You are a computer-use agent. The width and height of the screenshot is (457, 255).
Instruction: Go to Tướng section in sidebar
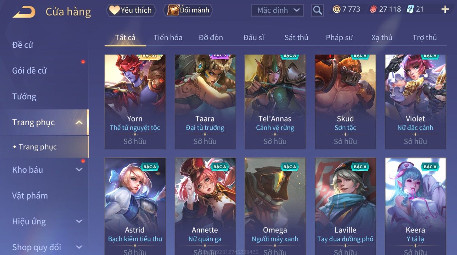point(24,96)
